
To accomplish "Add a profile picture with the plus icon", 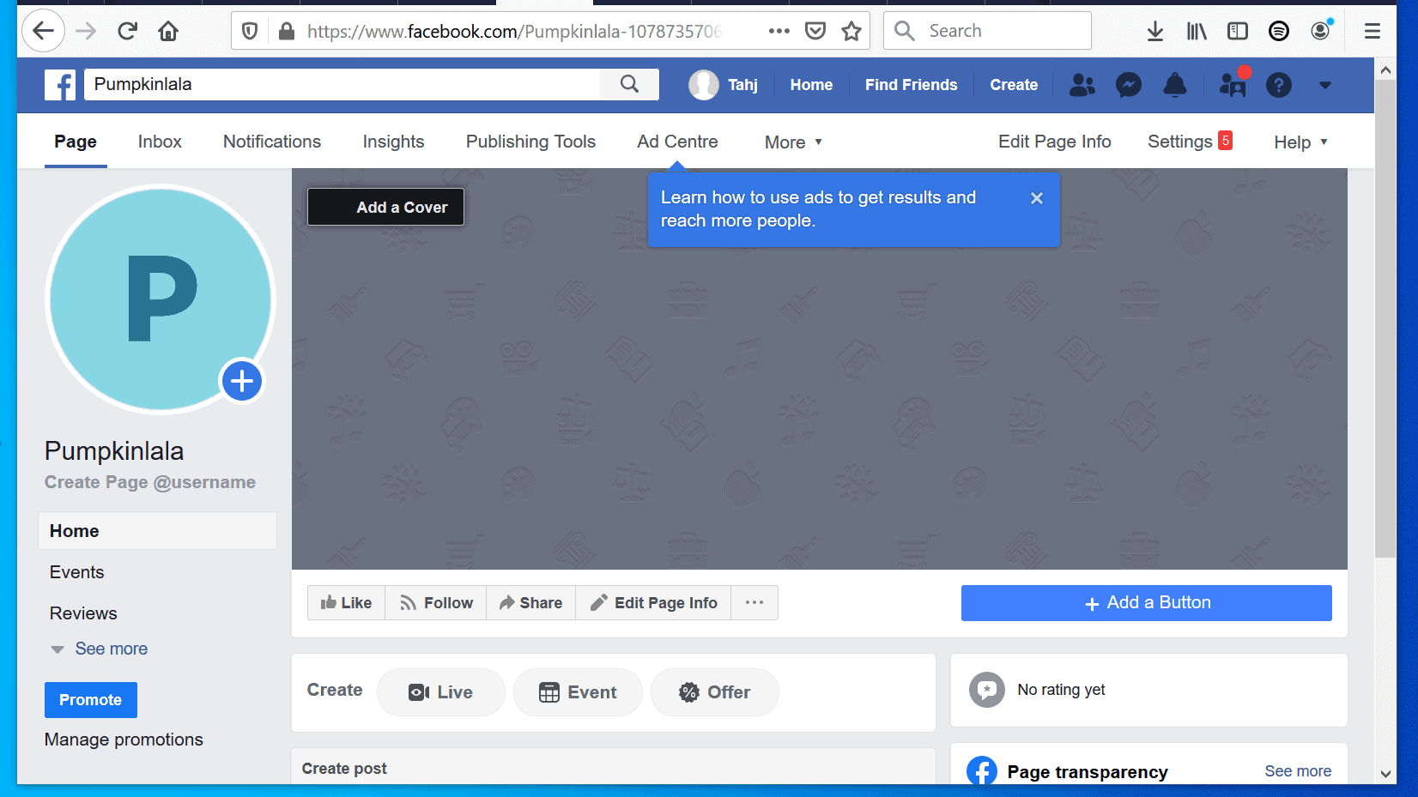I will pyautogui.click(x=242, y=381).
